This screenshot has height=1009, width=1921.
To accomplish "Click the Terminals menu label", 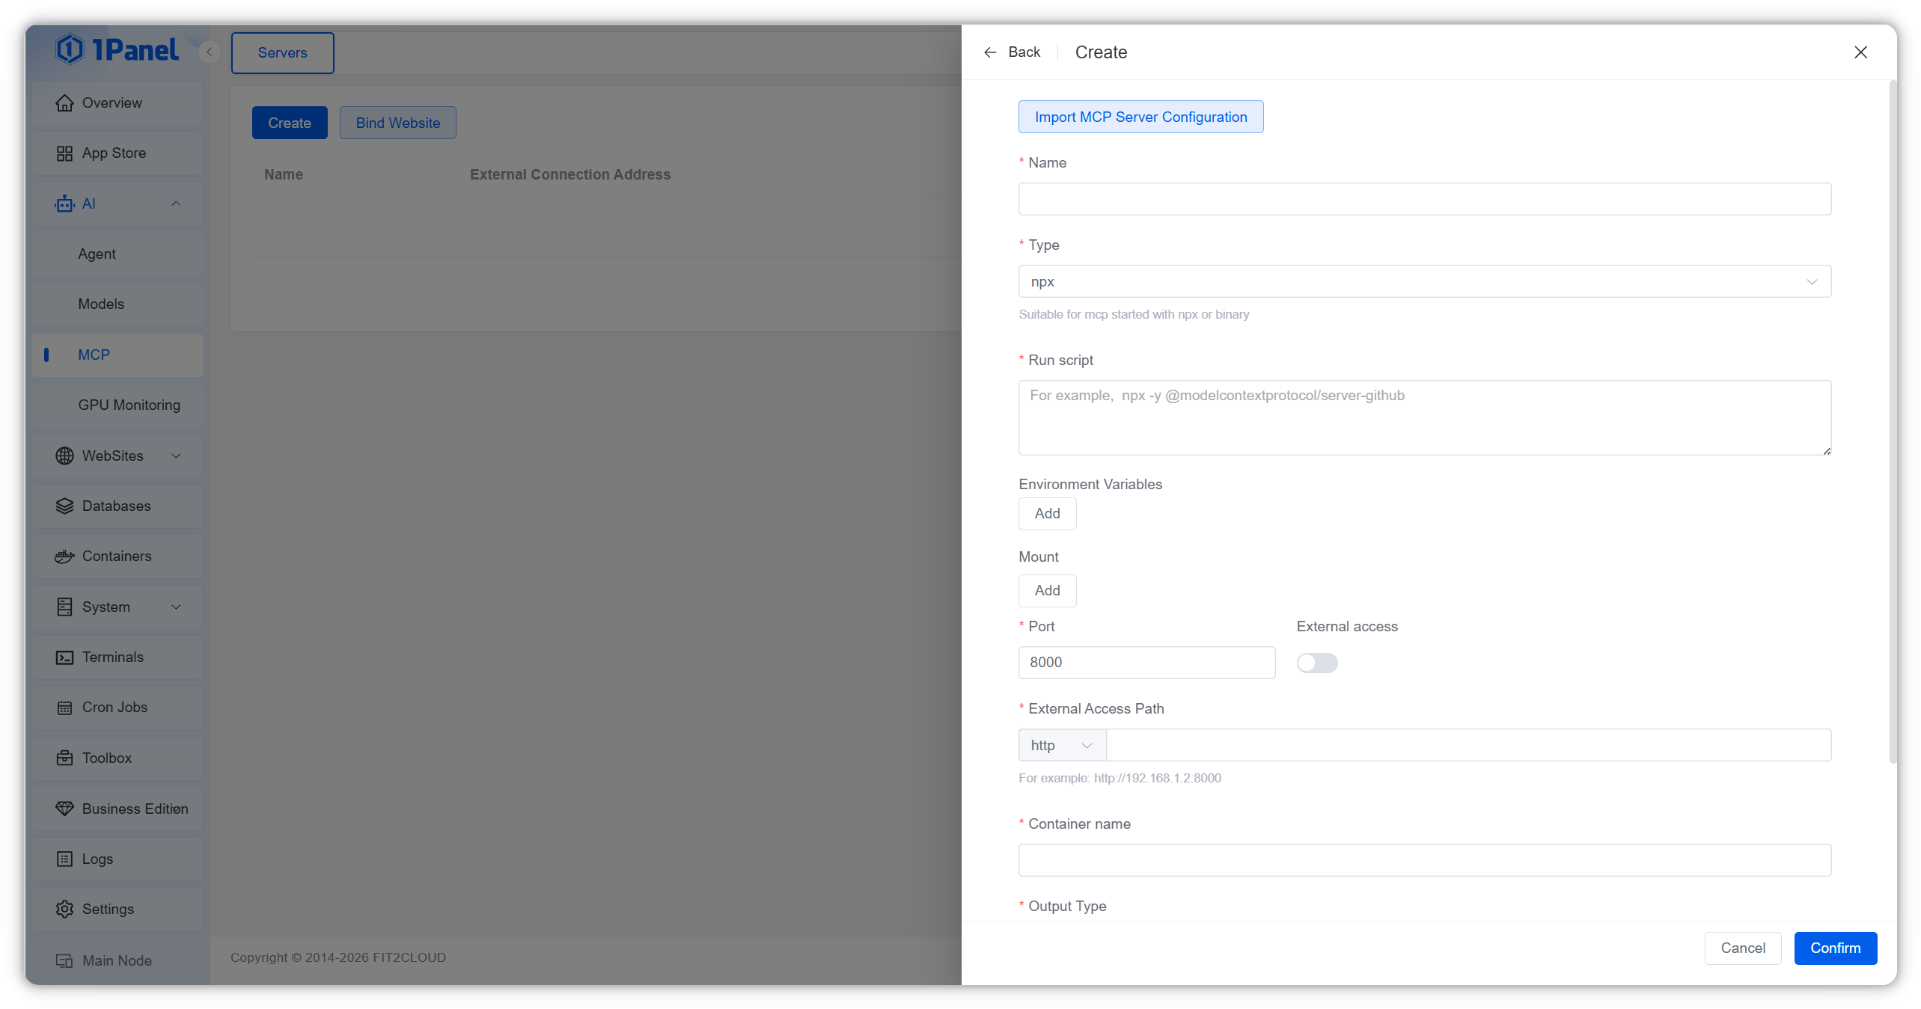I will tap(113, 657).
